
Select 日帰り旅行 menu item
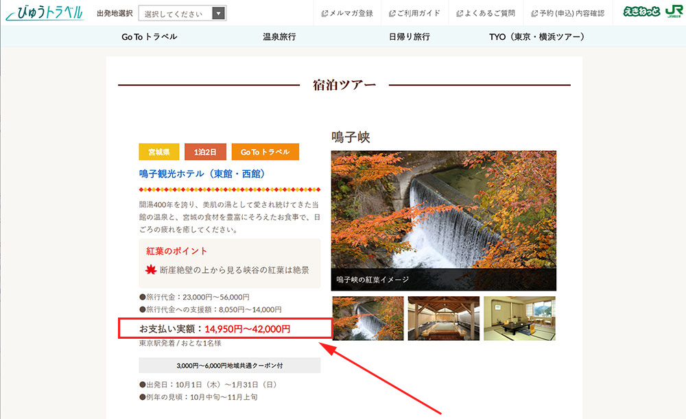pyautogui.click(x=409, y=37)
